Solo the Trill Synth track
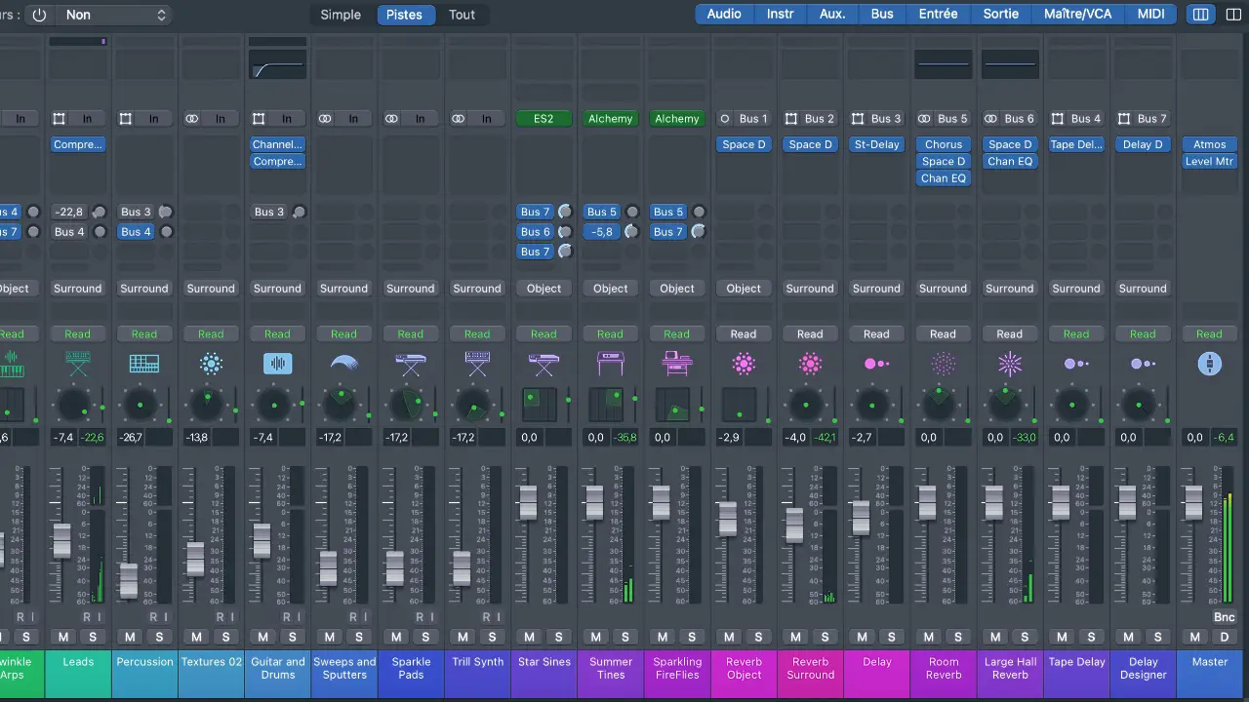The height and width of the screenshot is (702, 1249). 492,637
